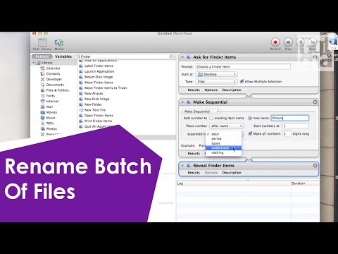Select the PDFs library category
Viewport: 338px width, 254px height.
point(50,123)
